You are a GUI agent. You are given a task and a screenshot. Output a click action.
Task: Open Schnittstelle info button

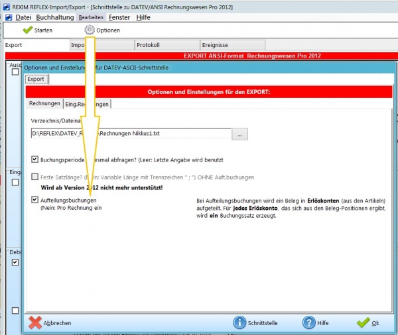tap(255, 323)
